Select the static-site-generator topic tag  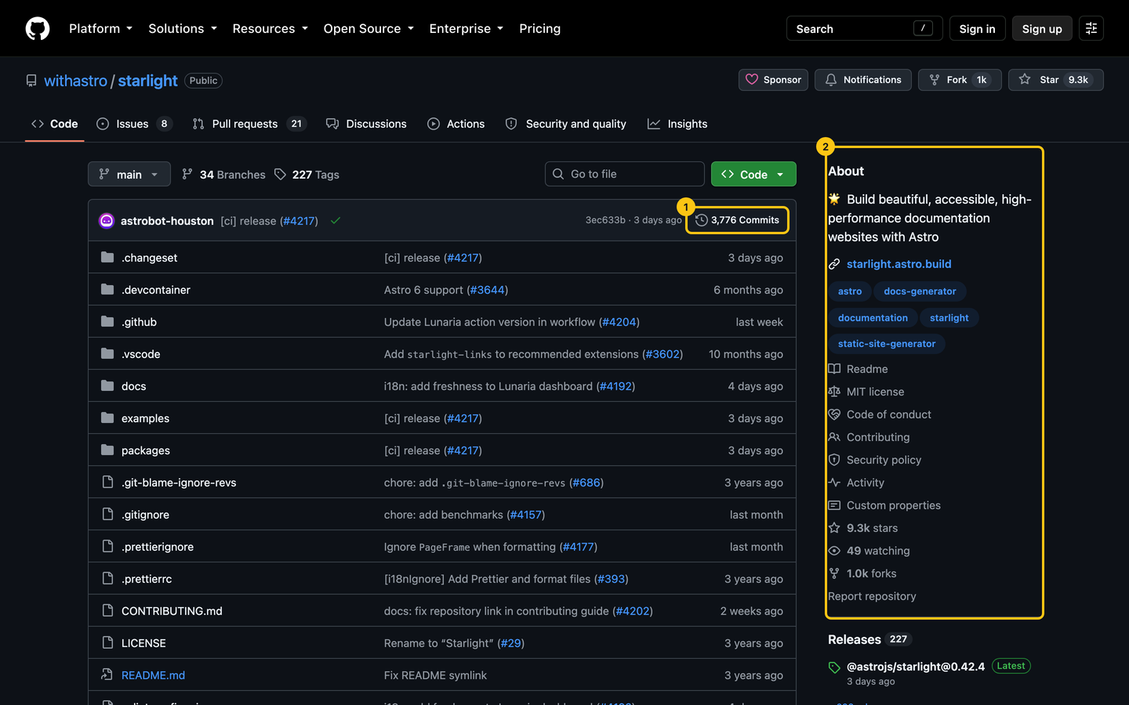click(x=887, y=344)
